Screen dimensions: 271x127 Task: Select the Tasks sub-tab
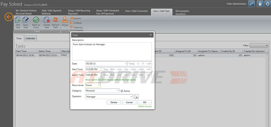(x=19, y=38)
